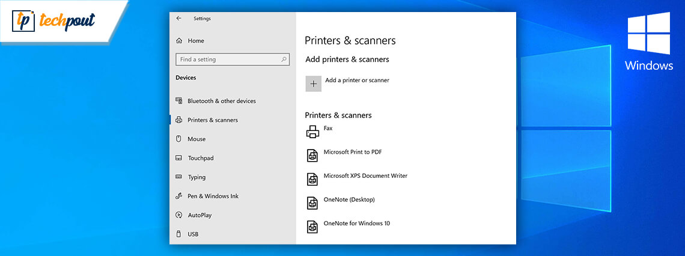Select OneNote for Windows 10 entry
The width and height of the screenshot is (685, 256).
[x=356, y=223]
